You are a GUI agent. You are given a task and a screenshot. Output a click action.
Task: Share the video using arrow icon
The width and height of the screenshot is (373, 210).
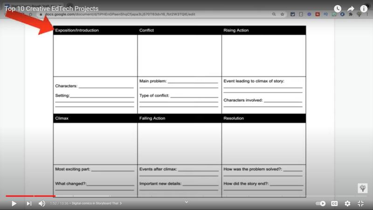[x=351, y=9]
